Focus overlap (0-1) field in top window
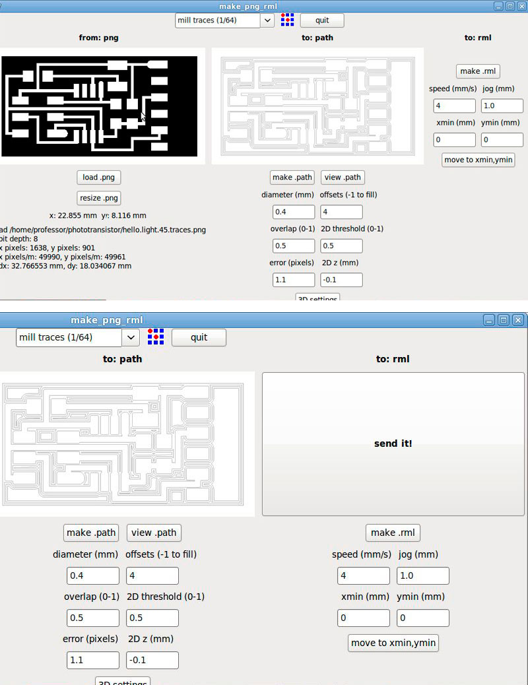 (x=294, y=246)
